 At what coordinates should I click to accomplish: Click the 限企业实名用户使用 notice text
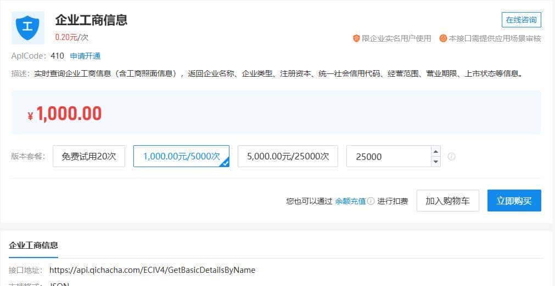396,38
